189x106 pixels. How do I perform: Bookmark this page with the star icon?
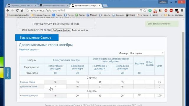click(x=145, y=11)
